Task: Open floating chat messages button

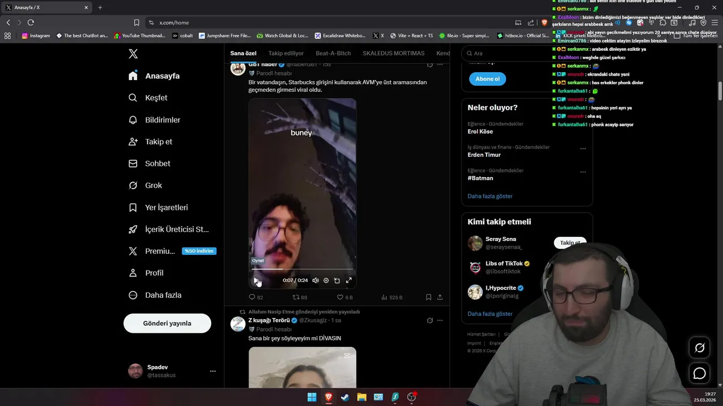Action: (x=699, y=373)
